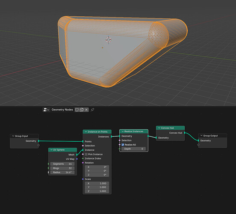Click the Instance Index socket

pos(83,158)
